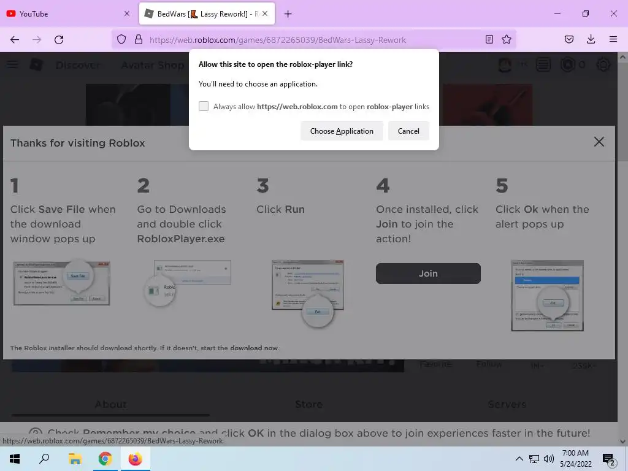Click the Follow button on game page
Image resolution: width=628 pixels, height=471 pixels.
[489, 364]
